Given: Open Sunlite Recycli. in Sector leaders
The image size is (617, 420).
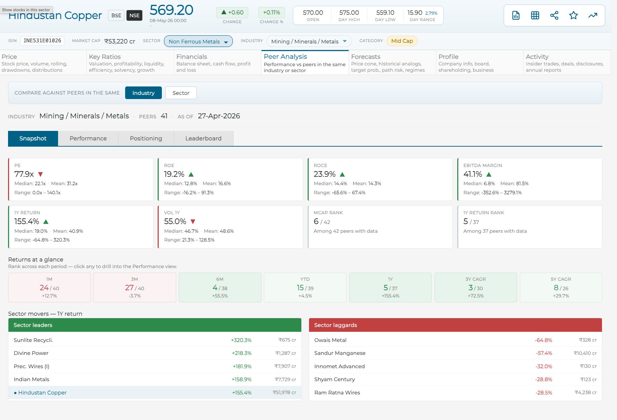Looking at the screenshot, I should pyautogui.click(x=155, y=340).
